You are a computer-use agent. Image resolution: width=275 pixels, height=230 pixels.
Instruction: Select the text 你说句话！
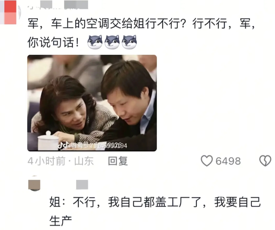click(x=53, y=42)
